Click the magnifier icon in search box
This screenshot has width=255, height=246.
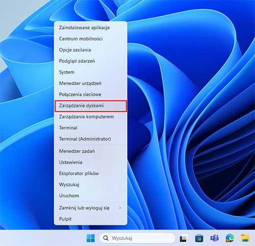[106, 238]
